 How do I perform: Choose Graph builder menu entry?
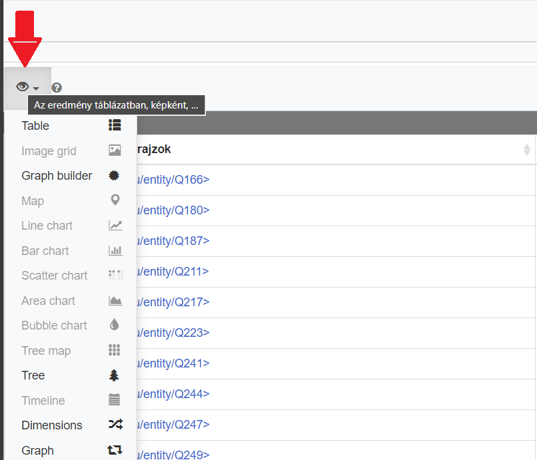(x=57, y=176)
